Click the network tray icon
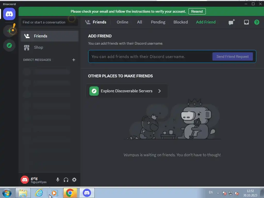 [230, 193]
